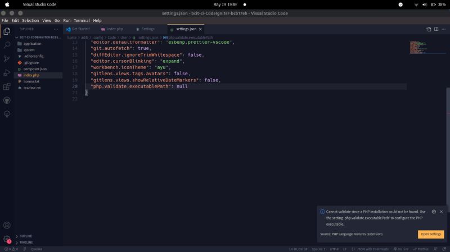This screenshot has width=450, height=252.
Task: Click the Spaces indentation indicator
Action: pyautogui.click(x=318, y=249)
